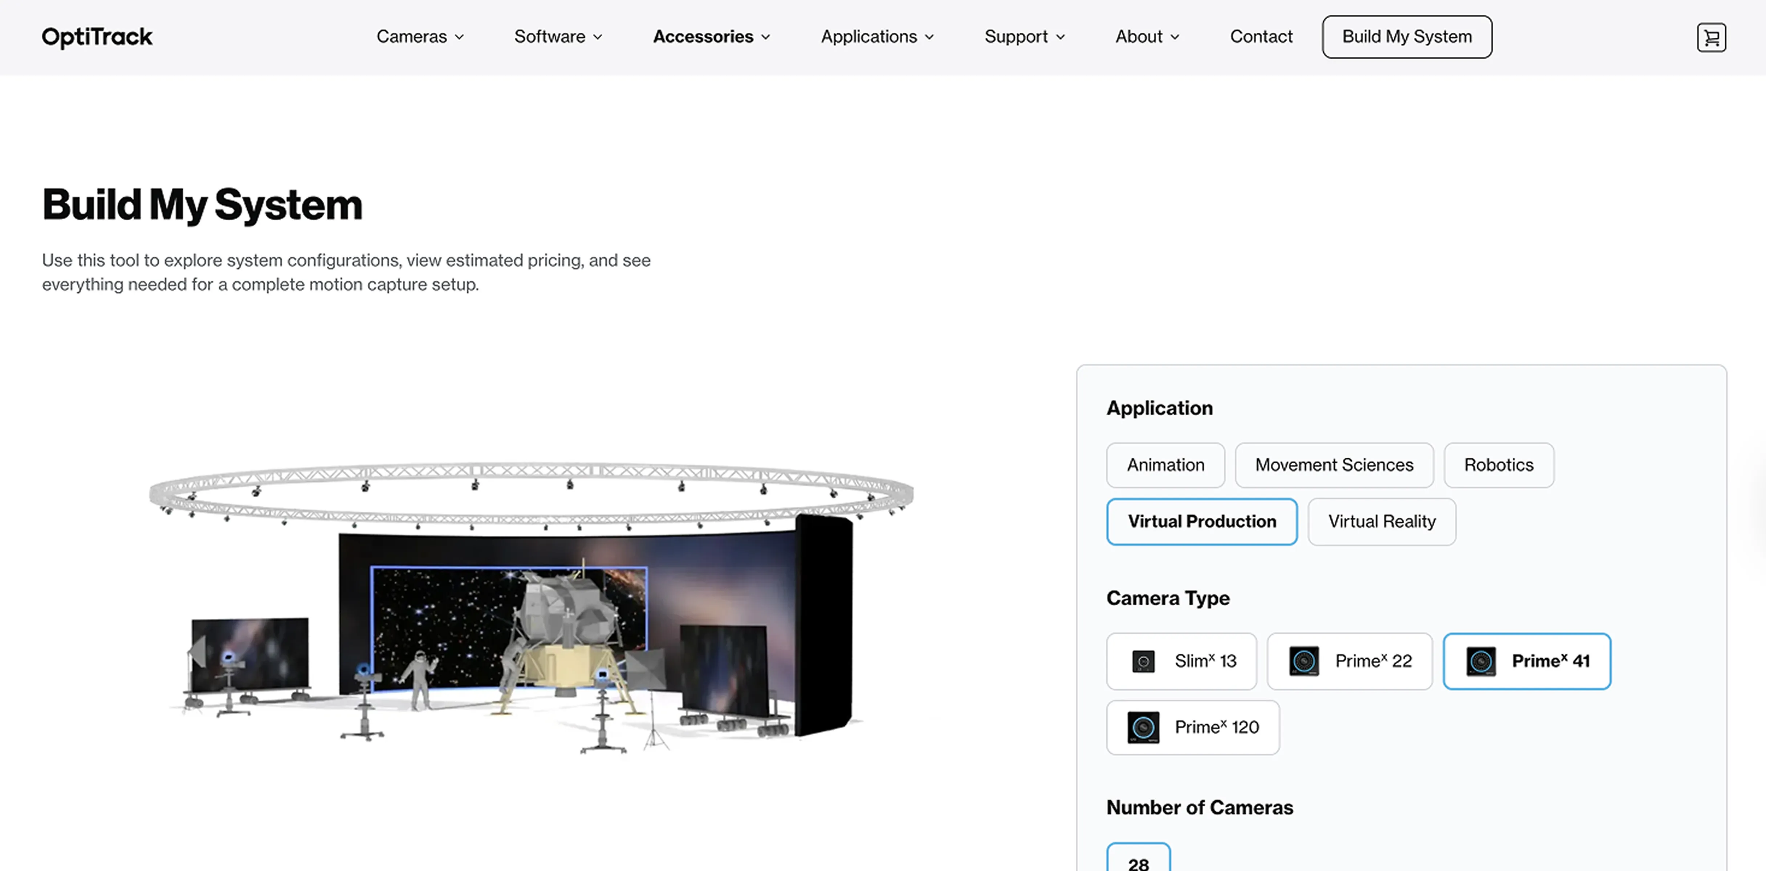Image resolution: width=1766 pixels, height=871 pixels.
Task: Click the Prime X 41 camera icon
Action: [x=1480, y=661]
